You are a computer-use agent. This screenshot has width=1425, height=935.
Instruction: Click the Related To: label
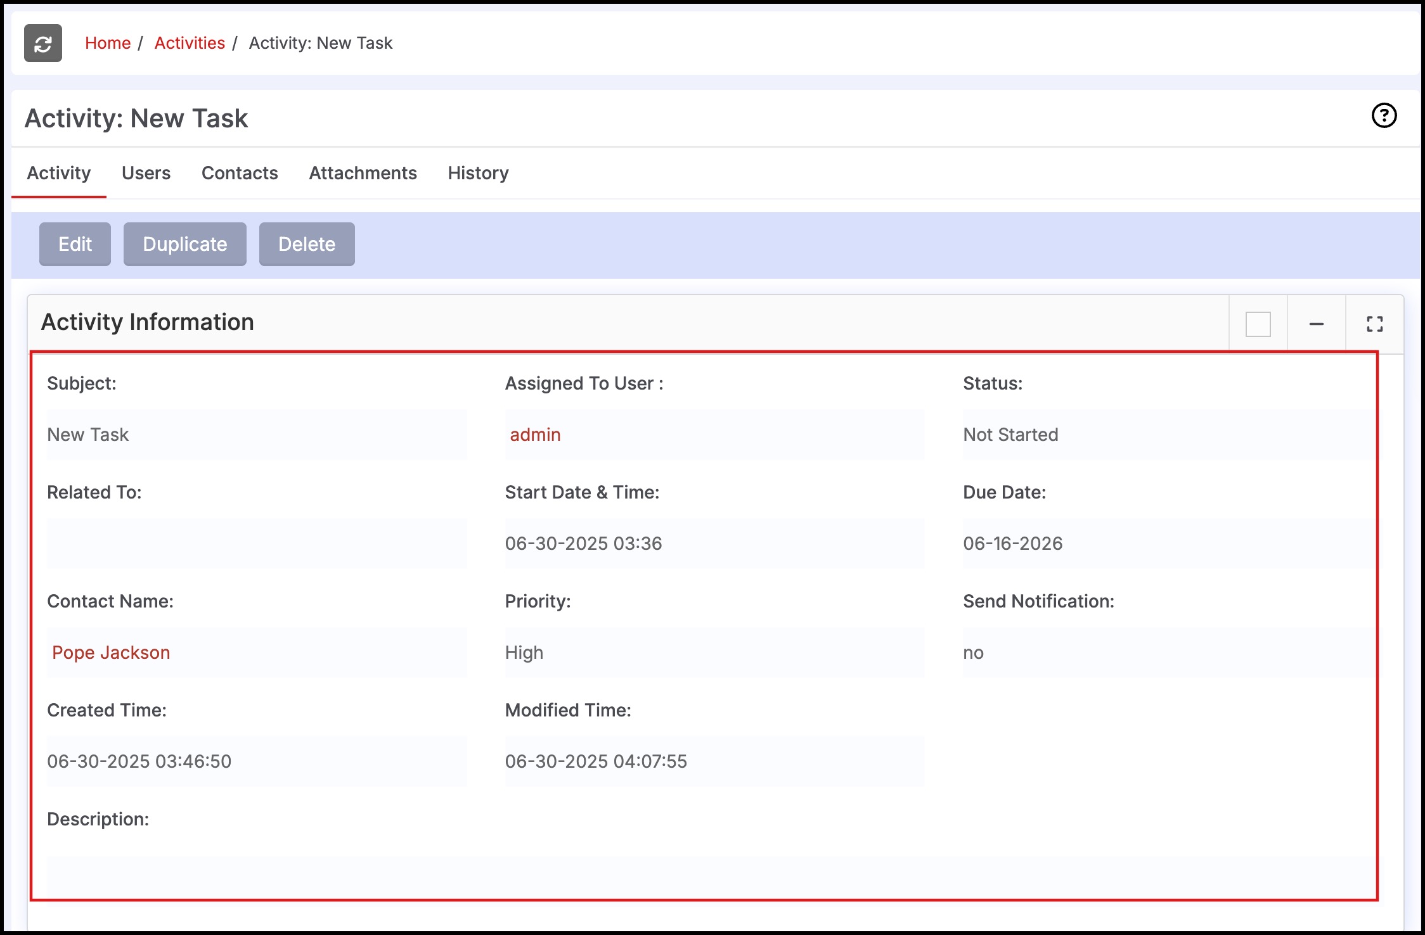tap(94, 492)
